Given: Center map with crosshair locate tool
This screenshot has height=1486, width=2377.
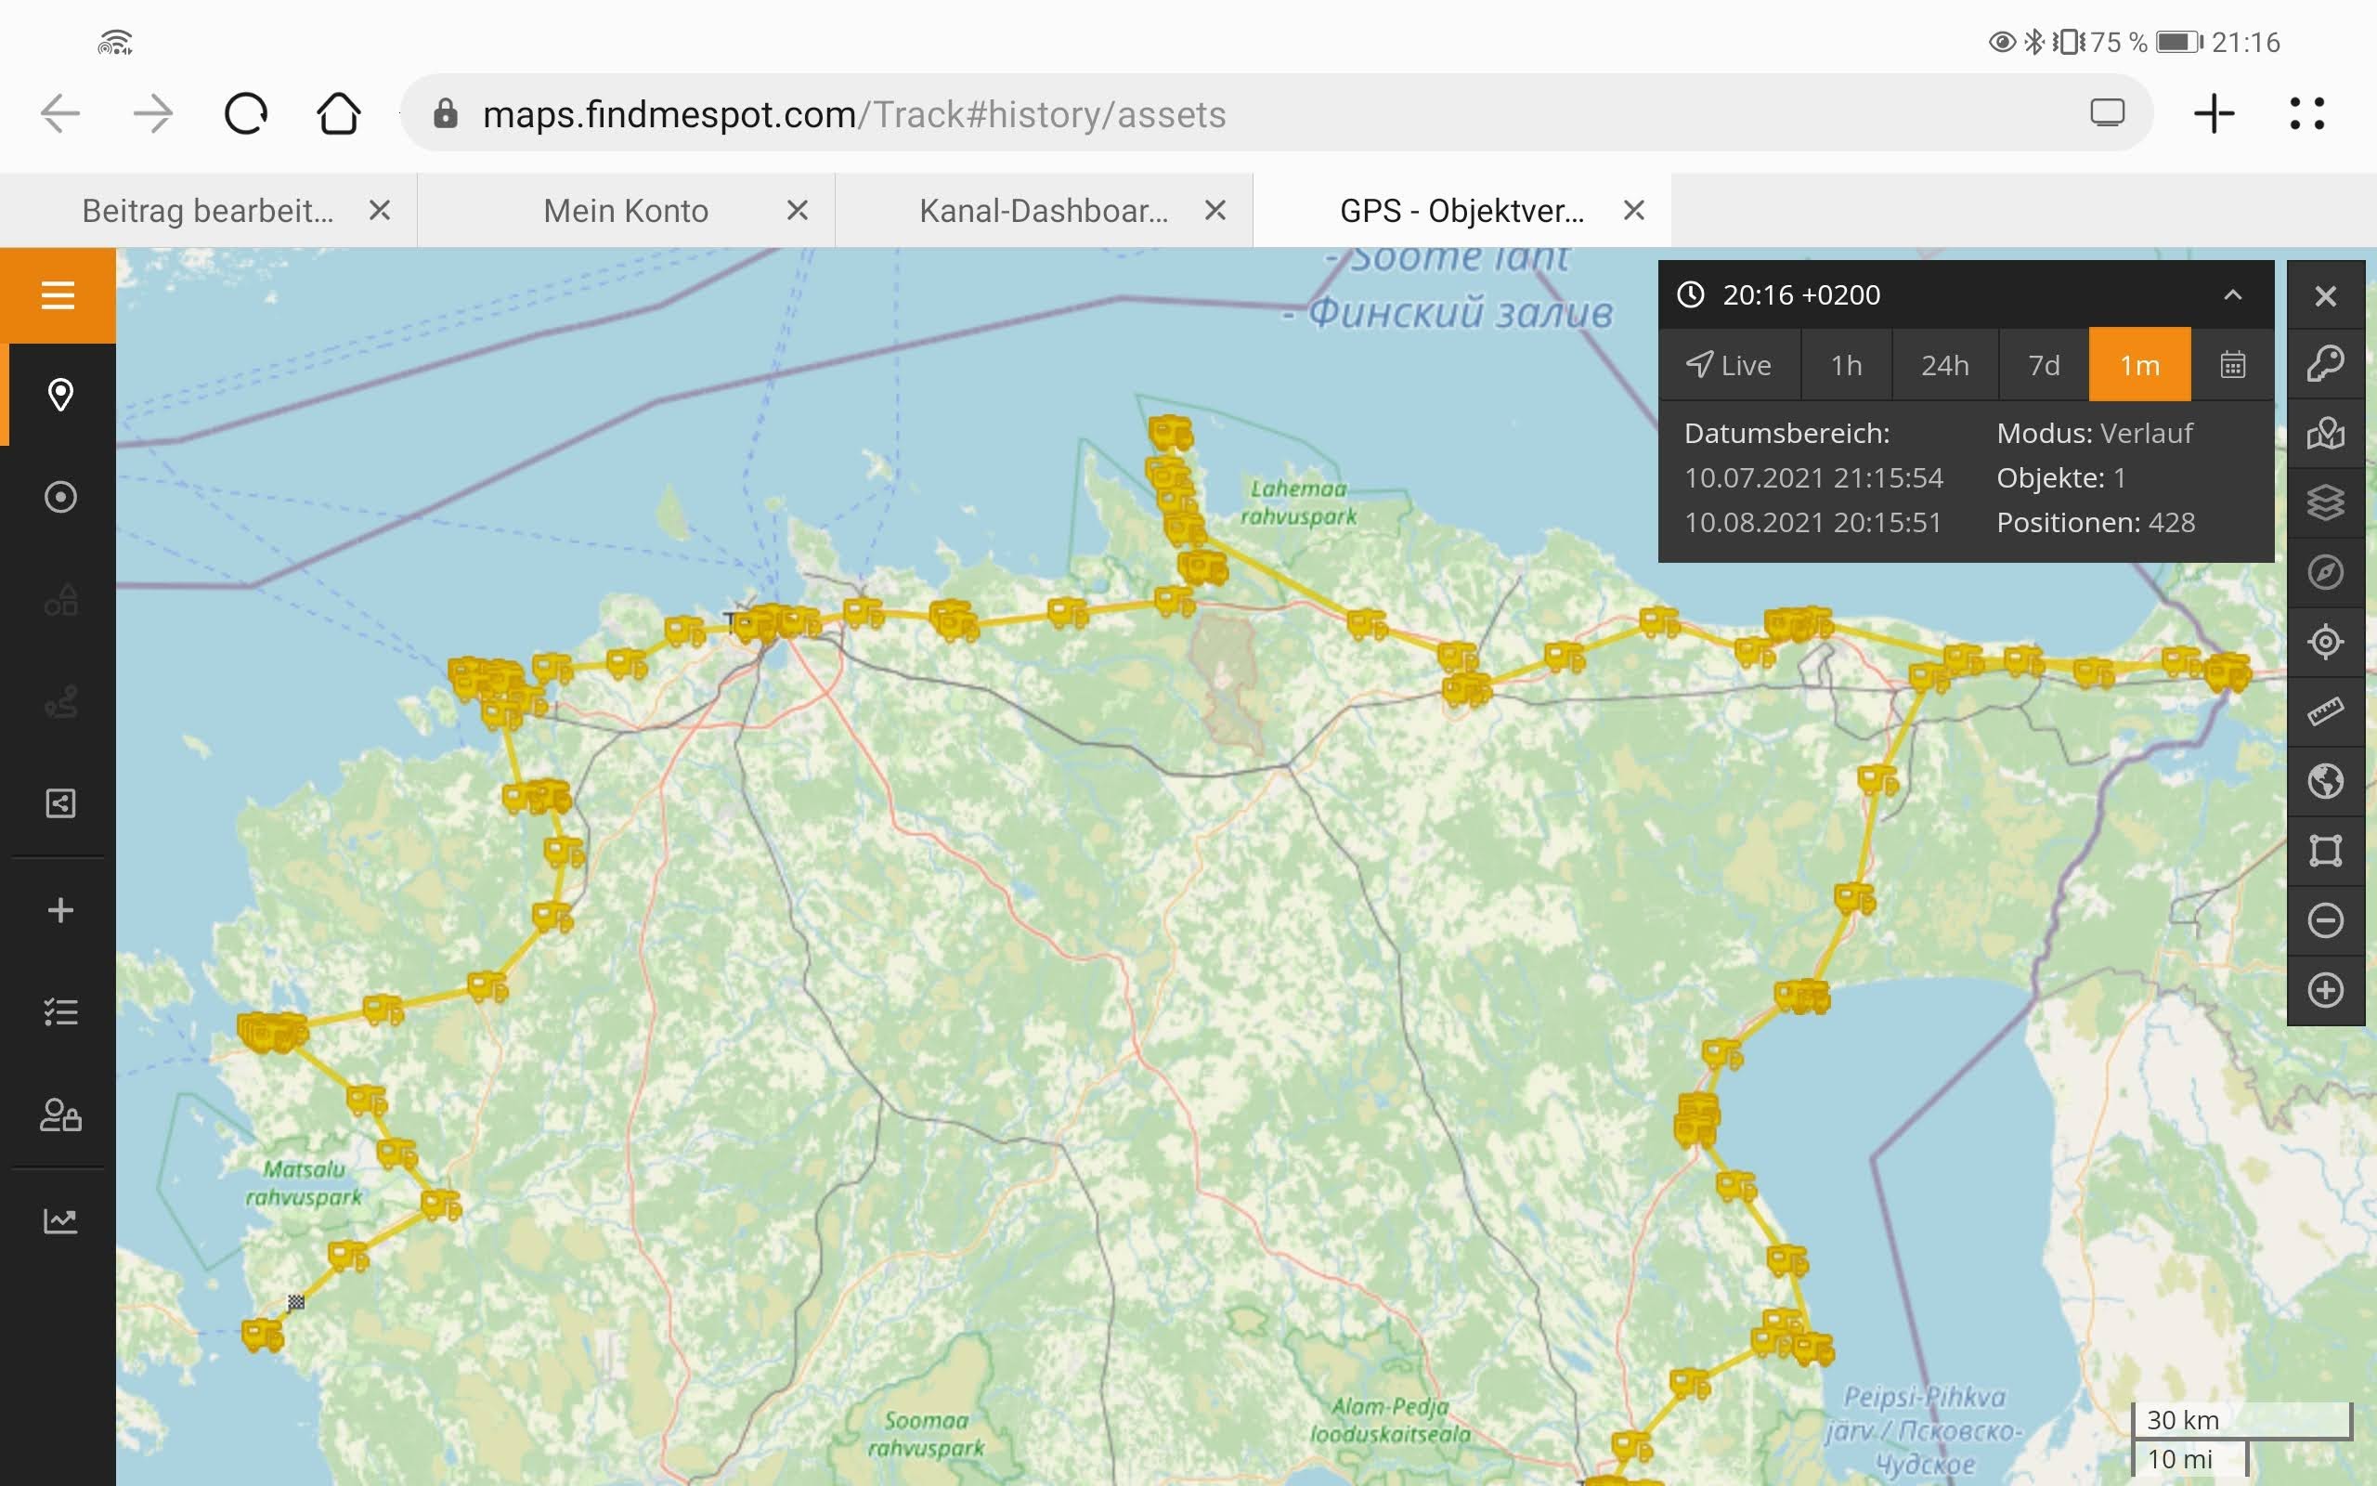Looking at the screenshot, I should (2325, 642).
